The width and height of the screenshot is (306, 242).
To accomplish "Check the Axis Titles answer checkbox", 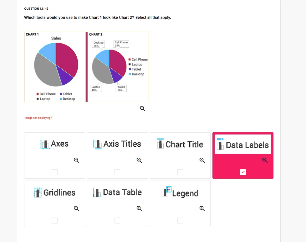I will [117, 172].
